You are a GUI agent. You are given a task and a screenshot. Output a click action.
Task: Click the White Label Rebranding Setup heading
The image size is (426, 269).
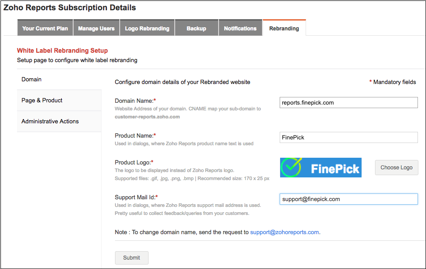(x=62, y=50)
